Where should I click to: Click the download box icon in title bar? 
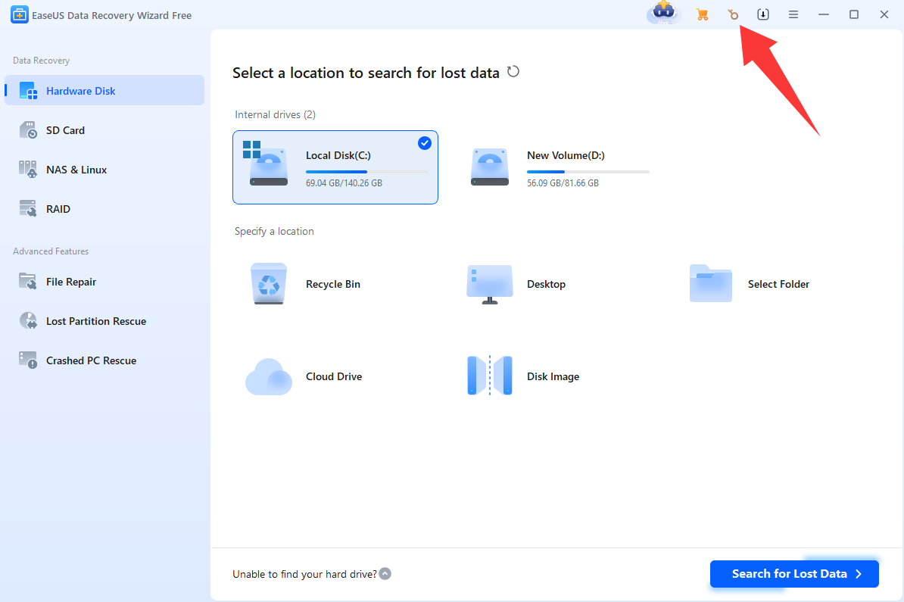pos(763,14)
